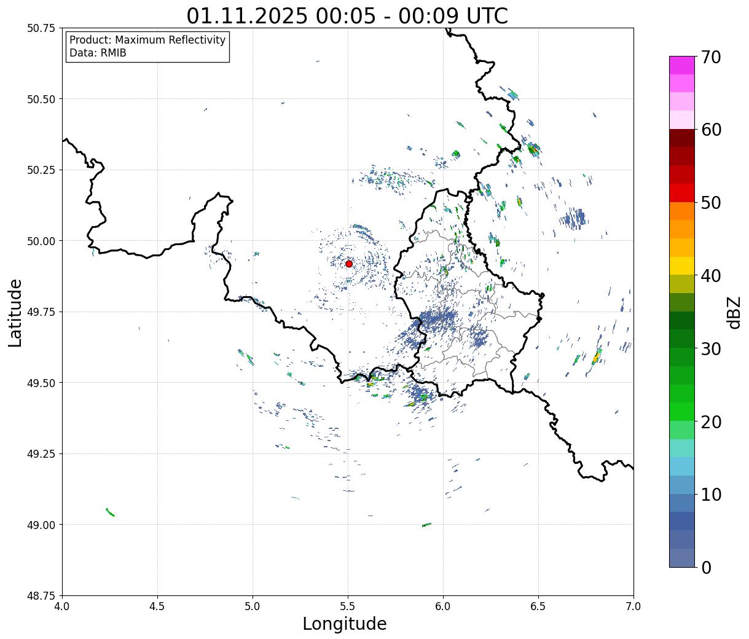749x639 pixels.
Task: Click the 30 tick label on colorbar
Action: (712, 349)
